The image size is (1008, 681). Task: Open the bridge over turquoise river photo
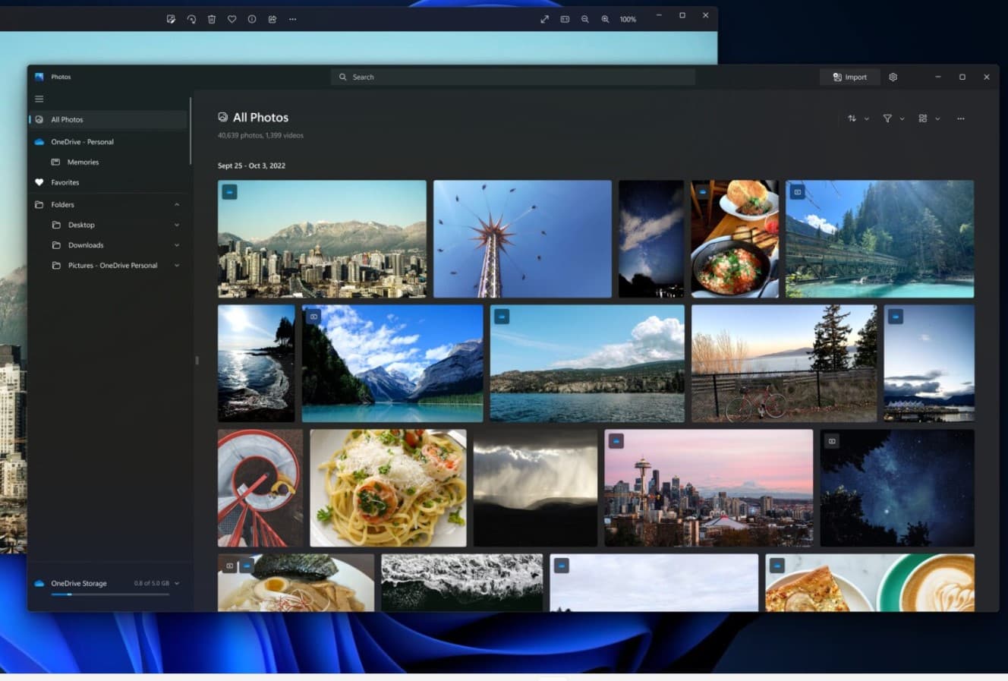pos(880,238)
